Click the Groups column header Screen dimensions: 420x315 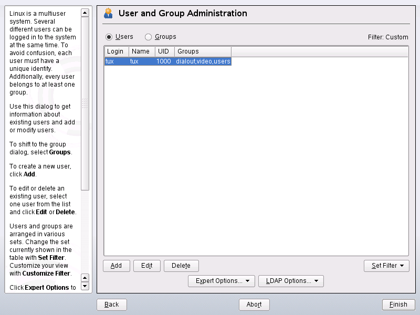[x=203, y=51]
